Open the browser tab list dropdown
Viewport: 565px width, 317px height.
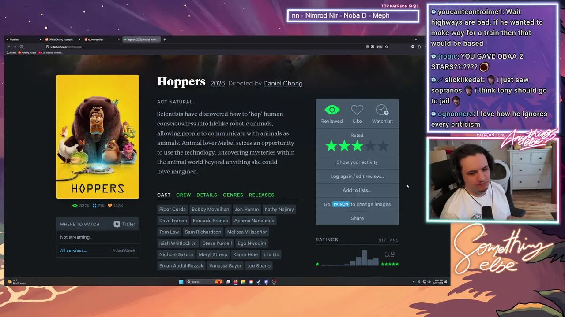415,40
